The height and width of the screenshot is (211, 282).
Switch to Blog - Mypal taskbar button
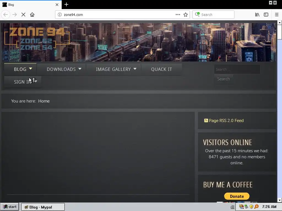43,207
